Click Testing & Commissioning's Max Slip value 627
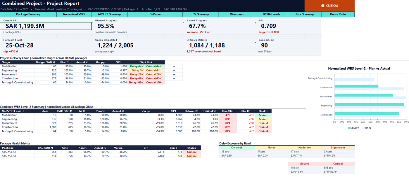This screenshot has width=409, height=177. tap(227, 131)
